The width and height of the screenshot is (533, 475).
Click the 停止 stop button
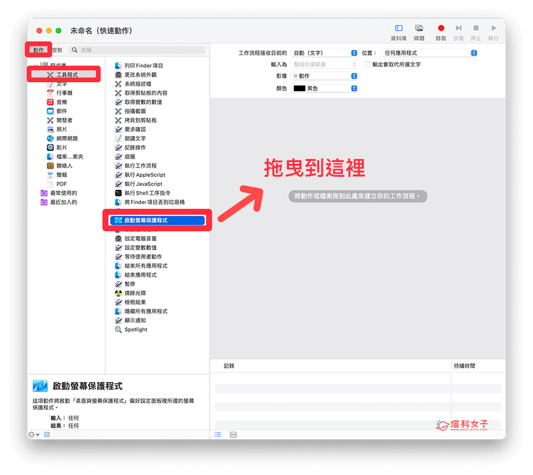[x=476, y=27]
